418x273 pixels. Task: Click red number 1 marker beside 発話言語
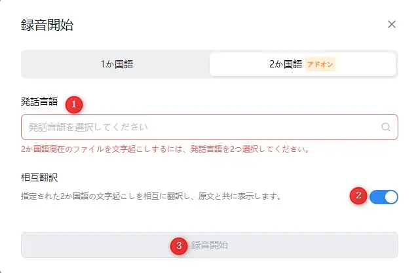point(75,103)
